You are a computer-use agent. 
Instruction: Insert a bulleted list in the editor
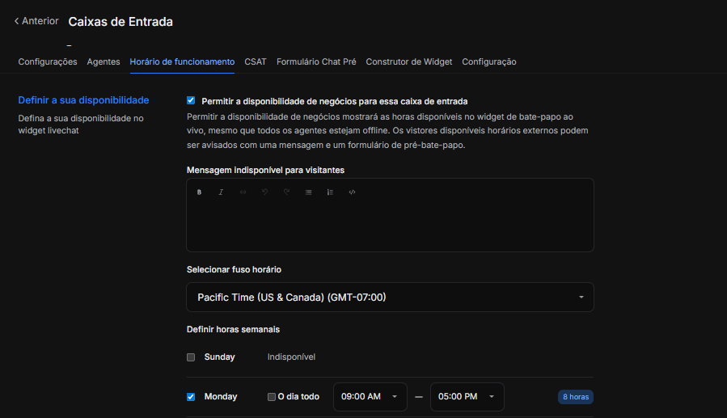coord(308,192)
